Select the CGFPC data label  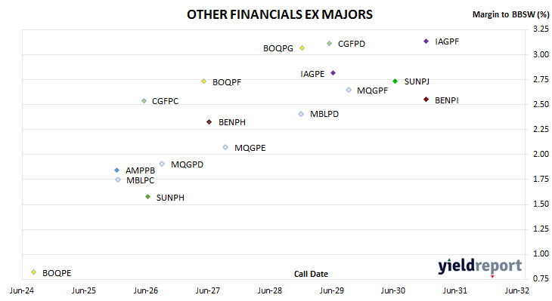[x=165, y=101]
